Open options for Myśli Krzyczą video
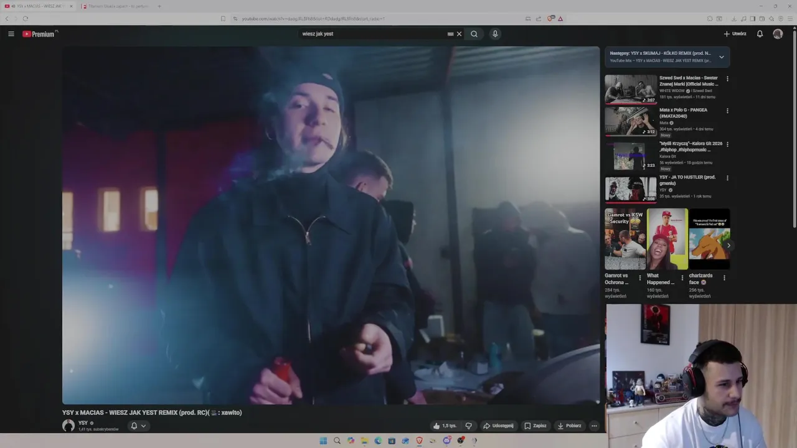Screen dimensions: 797x448 (727, 144)
